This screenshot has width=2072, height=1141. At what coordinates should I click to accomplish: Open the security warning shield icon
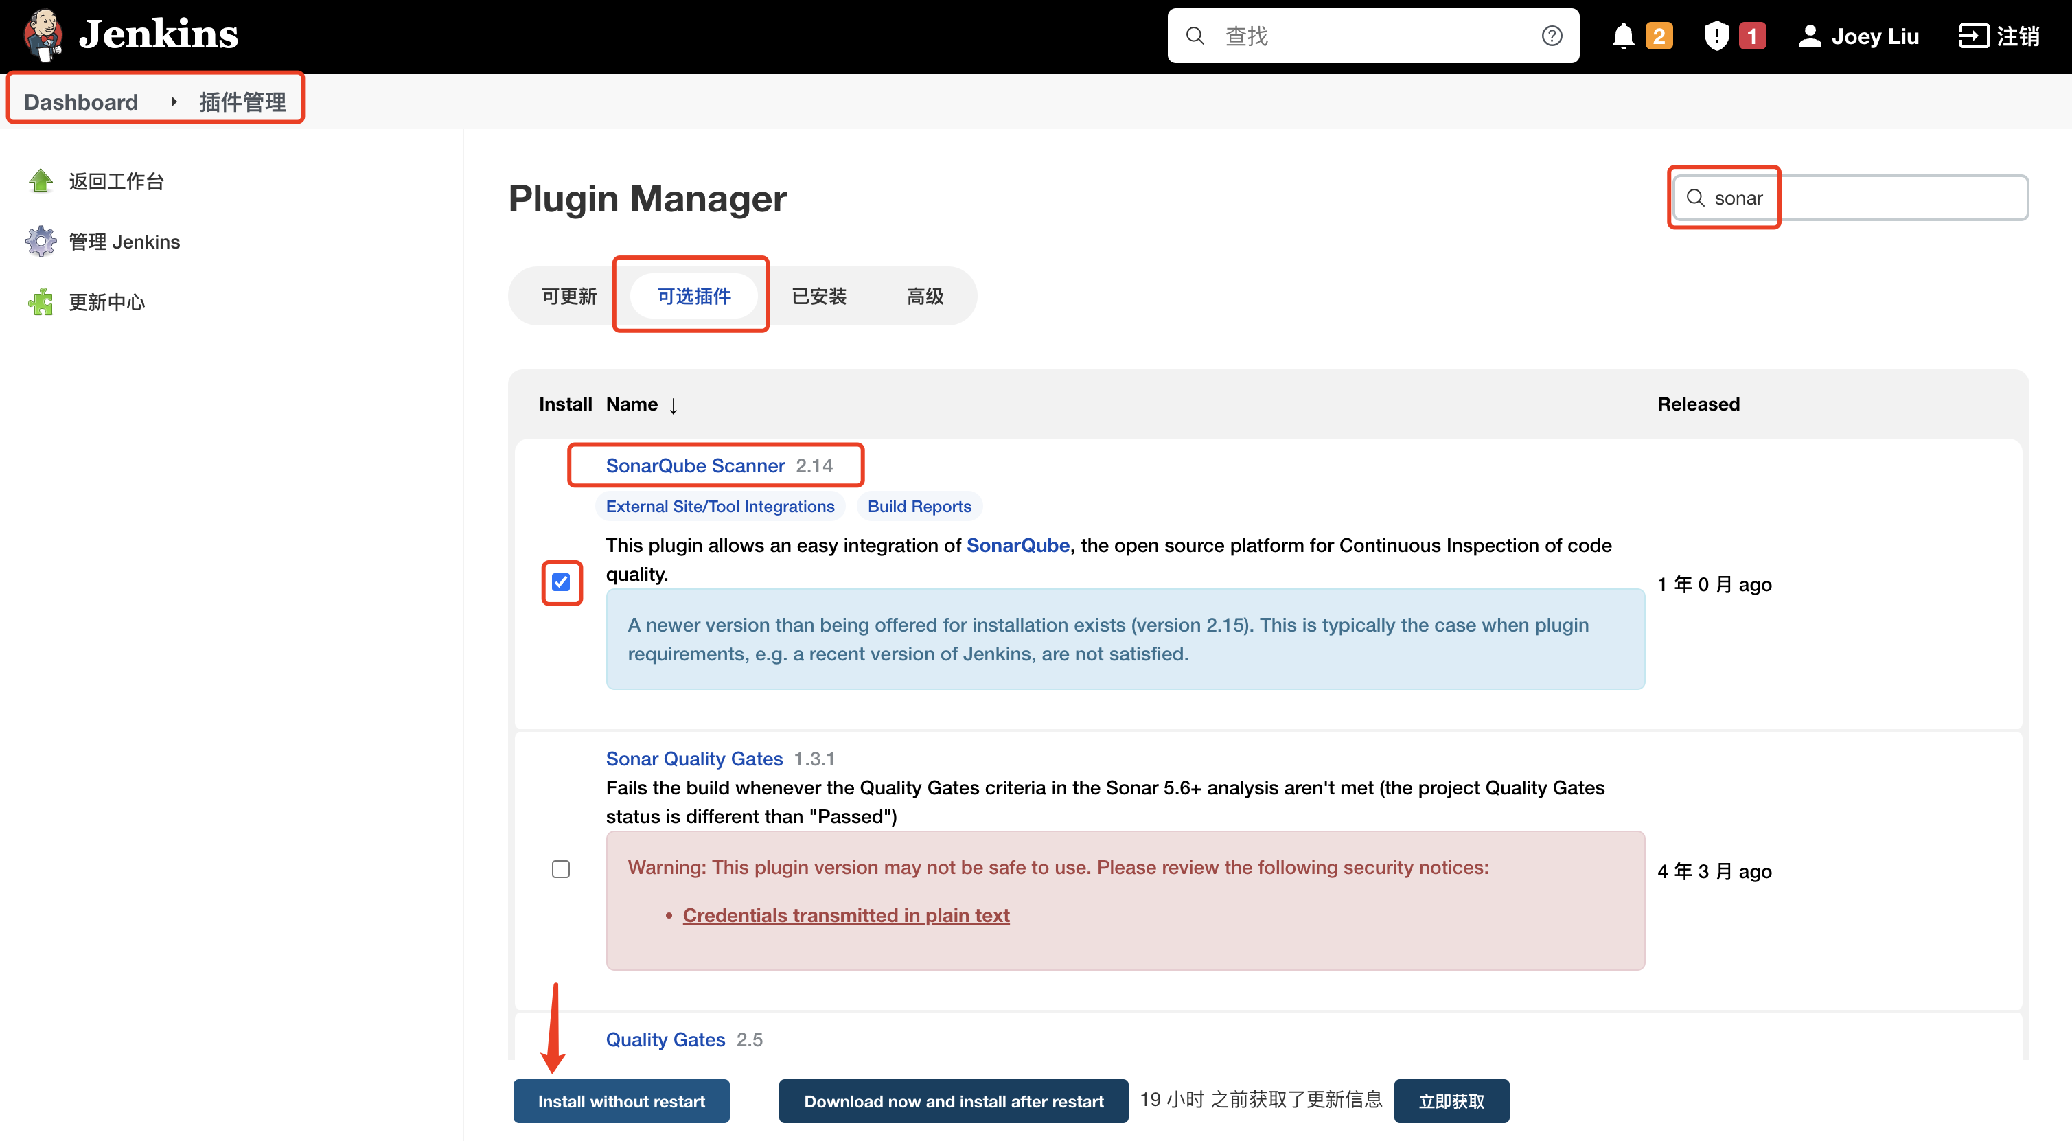1716,36
